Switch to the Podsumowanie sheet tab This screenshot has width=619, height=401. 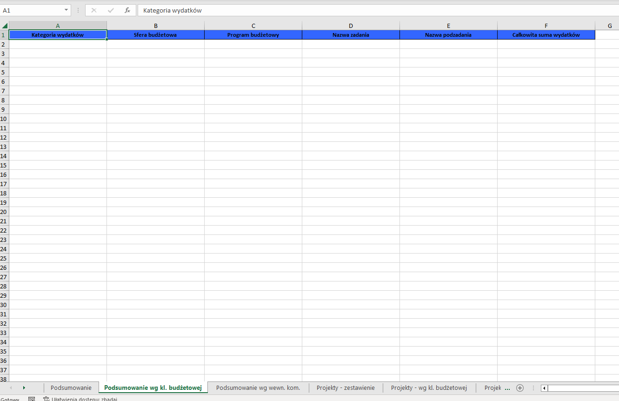(x=71, y=388)
